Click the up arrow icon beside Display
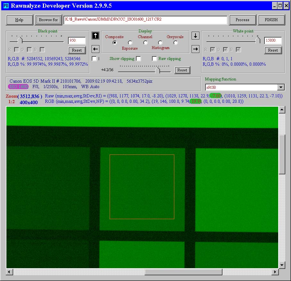The height and width of the screenshot is (281, 291). tap(95, 36)
